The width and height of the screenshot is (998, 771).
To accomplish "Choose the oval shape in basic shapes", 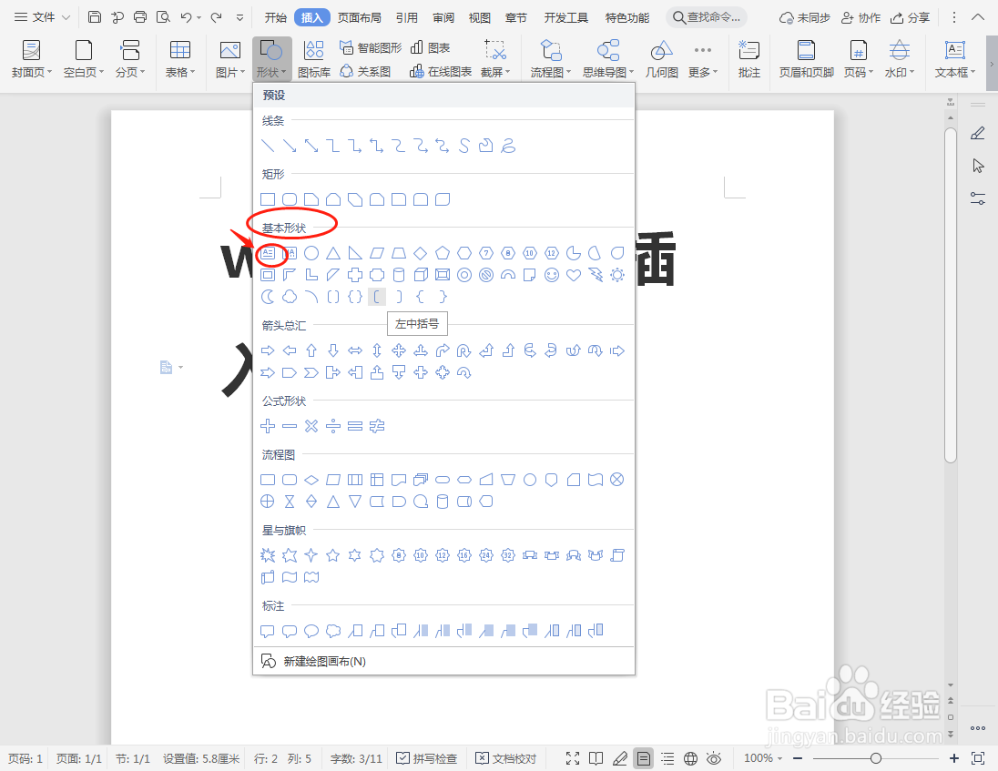I will 311,253.
